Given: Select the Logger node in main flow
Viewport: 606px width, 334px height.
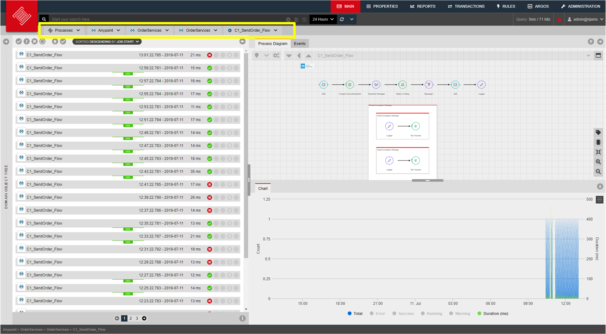Looking at the screenshot, I should [x=482, y=84].
